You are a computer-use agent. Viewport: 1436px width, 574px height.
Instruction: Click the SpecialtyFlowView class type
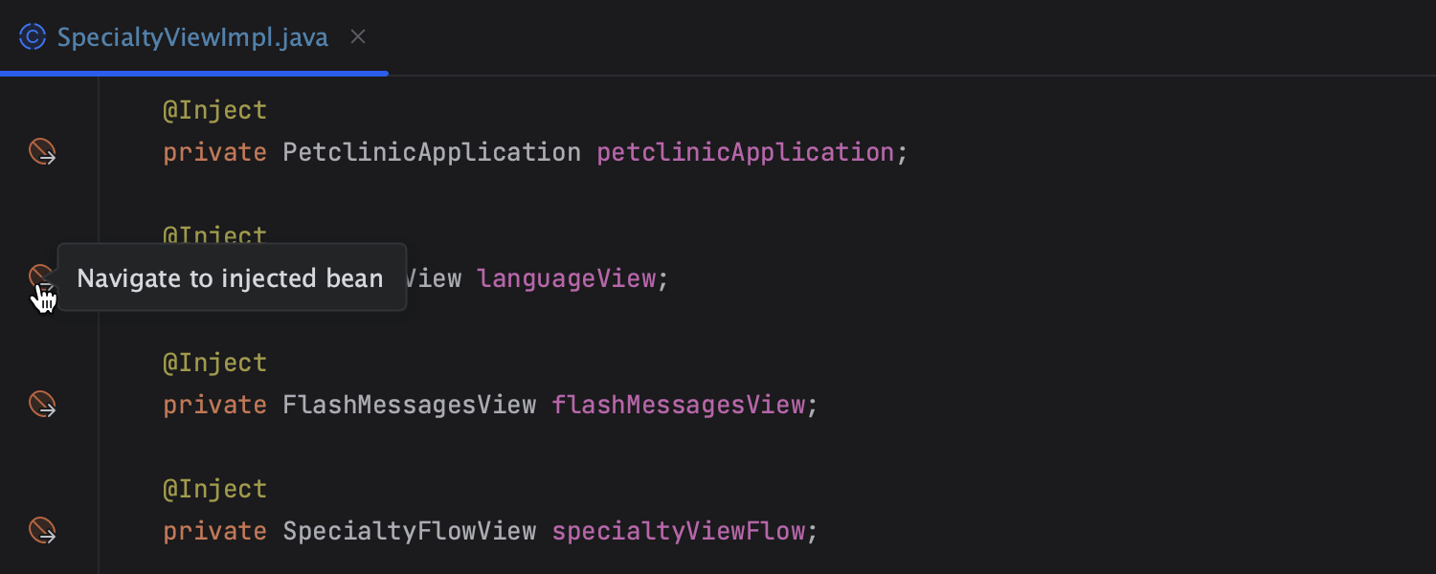[409, 531]
